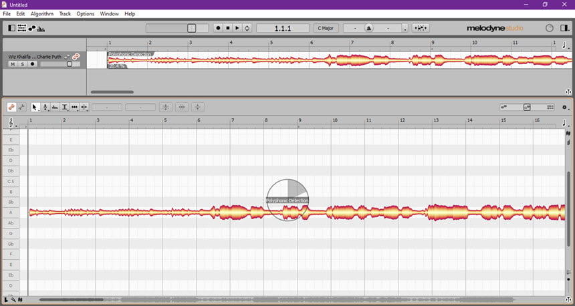Show the track list pane icon
This screenshot has width=575, height=306.
coord(21,28)
